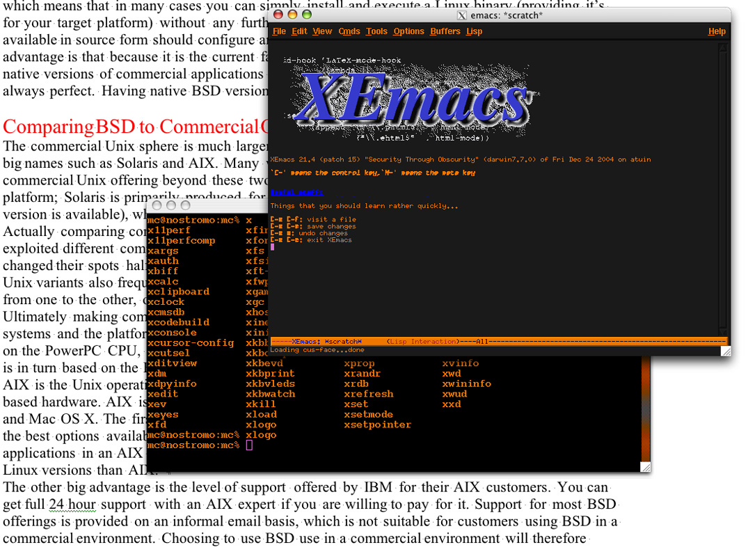
Task: Click 'xload' in the terminal listing
Action: coord(261,414)
